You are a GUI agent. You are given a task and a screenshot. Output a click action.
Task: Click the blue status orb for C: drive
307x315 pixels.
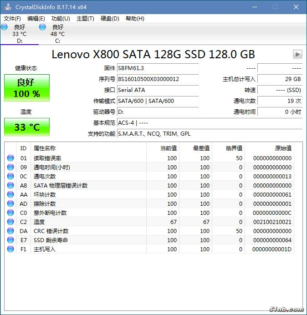coord(42,27)
